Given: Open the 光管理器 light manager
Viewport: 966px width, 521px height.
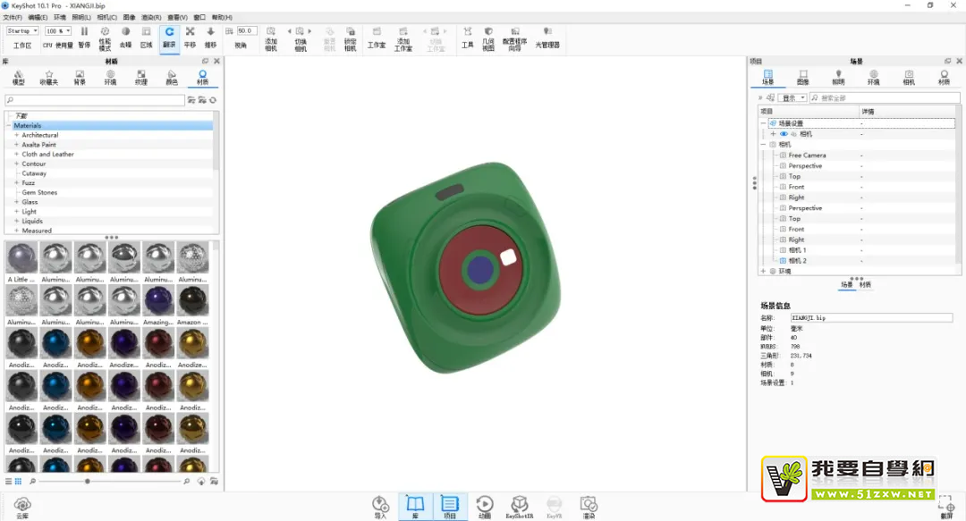Looking at the screenshot, I should [547, 38].
